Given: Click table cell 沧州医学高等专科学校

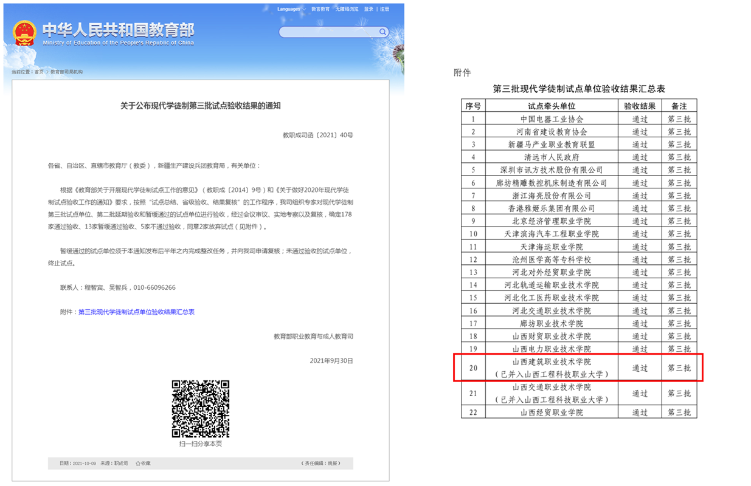Looking at the screenshot, I should pos(552,259).
